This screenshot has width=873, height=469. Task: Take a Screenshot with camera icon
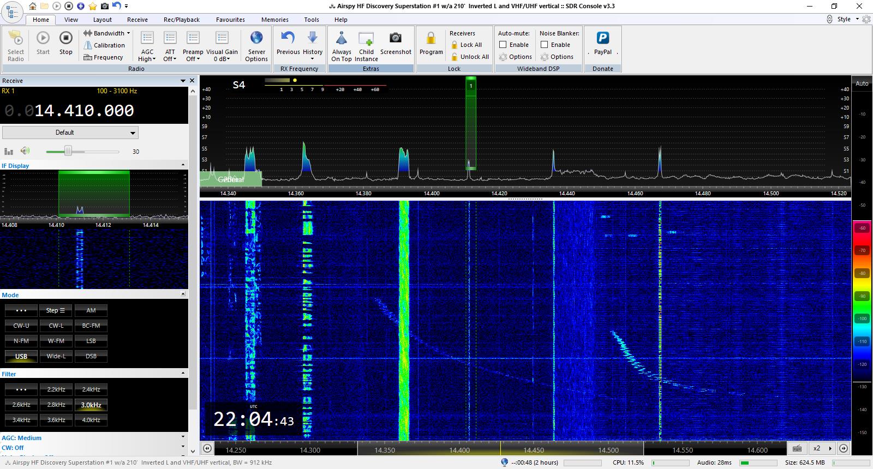tap(395, 38)
